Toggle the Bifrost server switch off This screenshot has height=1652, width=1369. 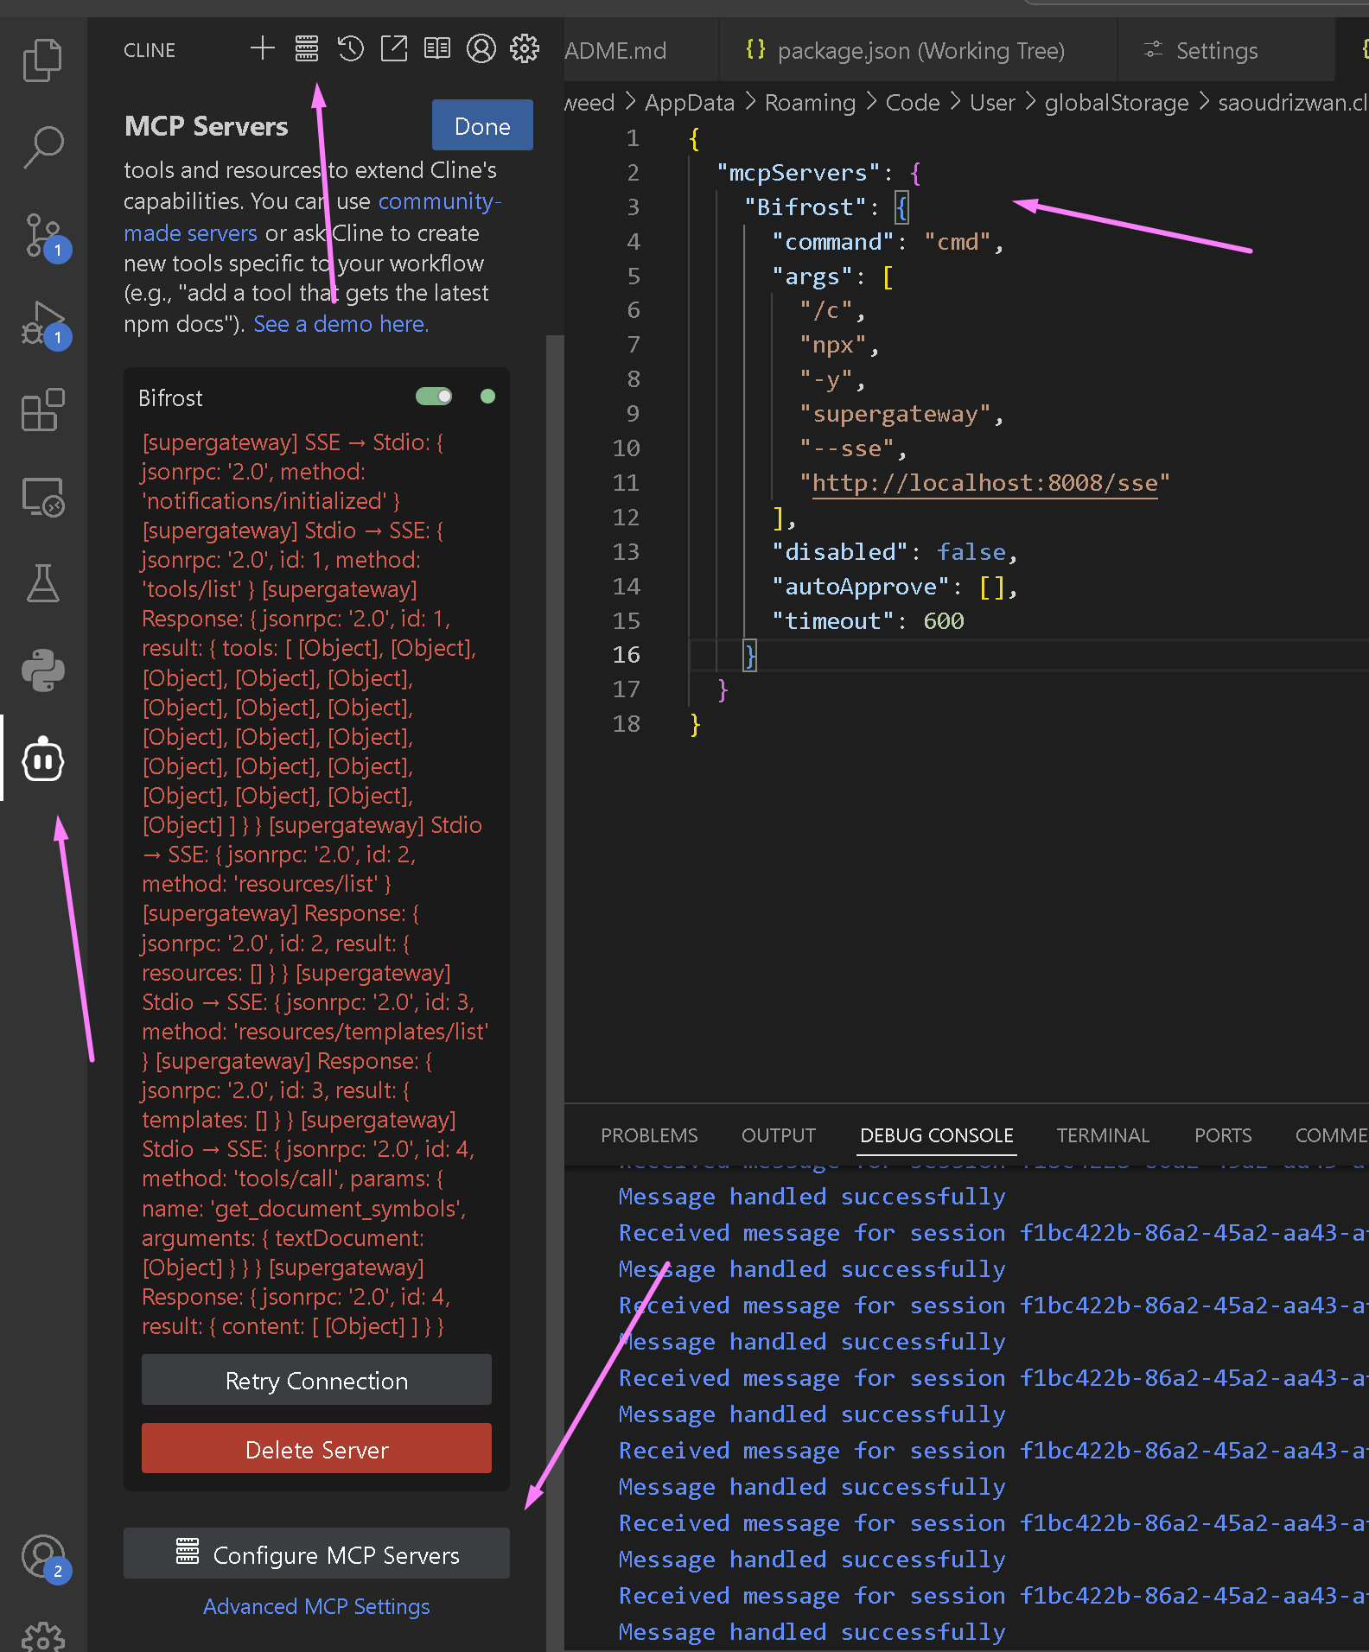coord(434,397)
